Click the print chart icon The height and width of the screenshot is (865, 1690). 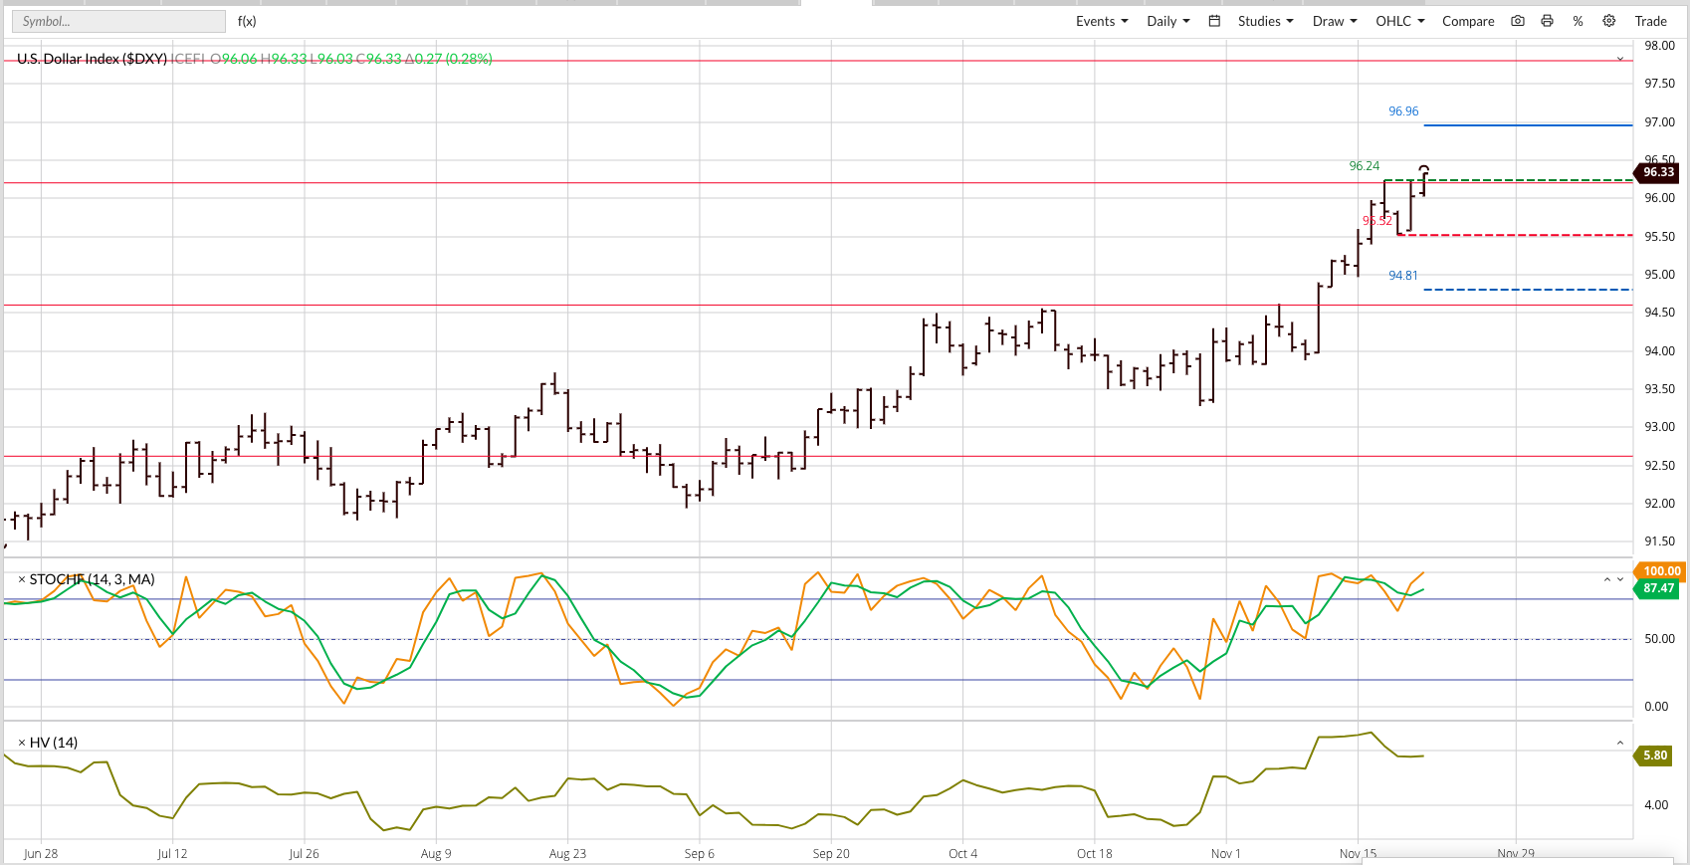[x=1547, y=21]
